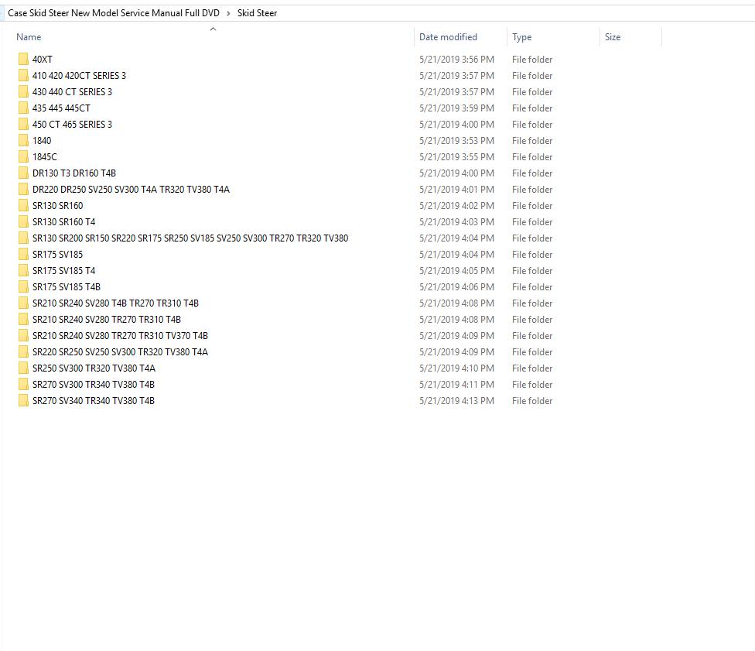Click the folder icon beside 430 440 CT SERIES 3
Screen dimensions: 755x651
23,91
